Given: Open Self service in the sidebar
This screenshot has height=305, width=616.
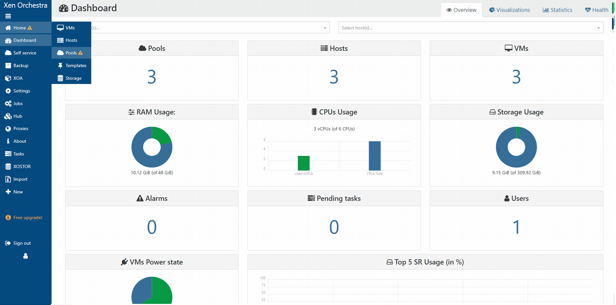Looking at the screenshot, I should (x=26, y=53).
